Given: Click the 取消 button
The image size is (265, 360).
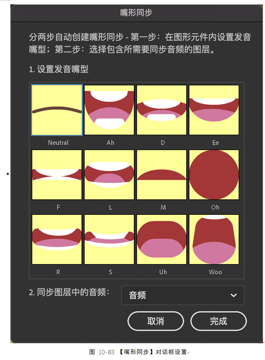Looking at the screenshot, I should pyautogui.click(x=156, y=321).
